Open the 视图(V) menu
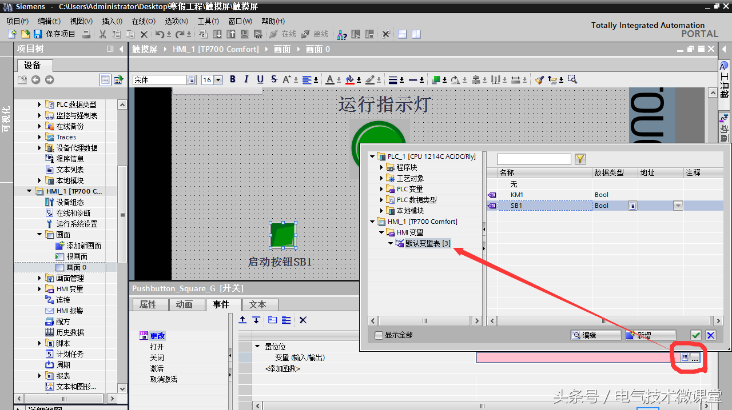The height and width of the screenshot is (410, 732). [81, 21]
